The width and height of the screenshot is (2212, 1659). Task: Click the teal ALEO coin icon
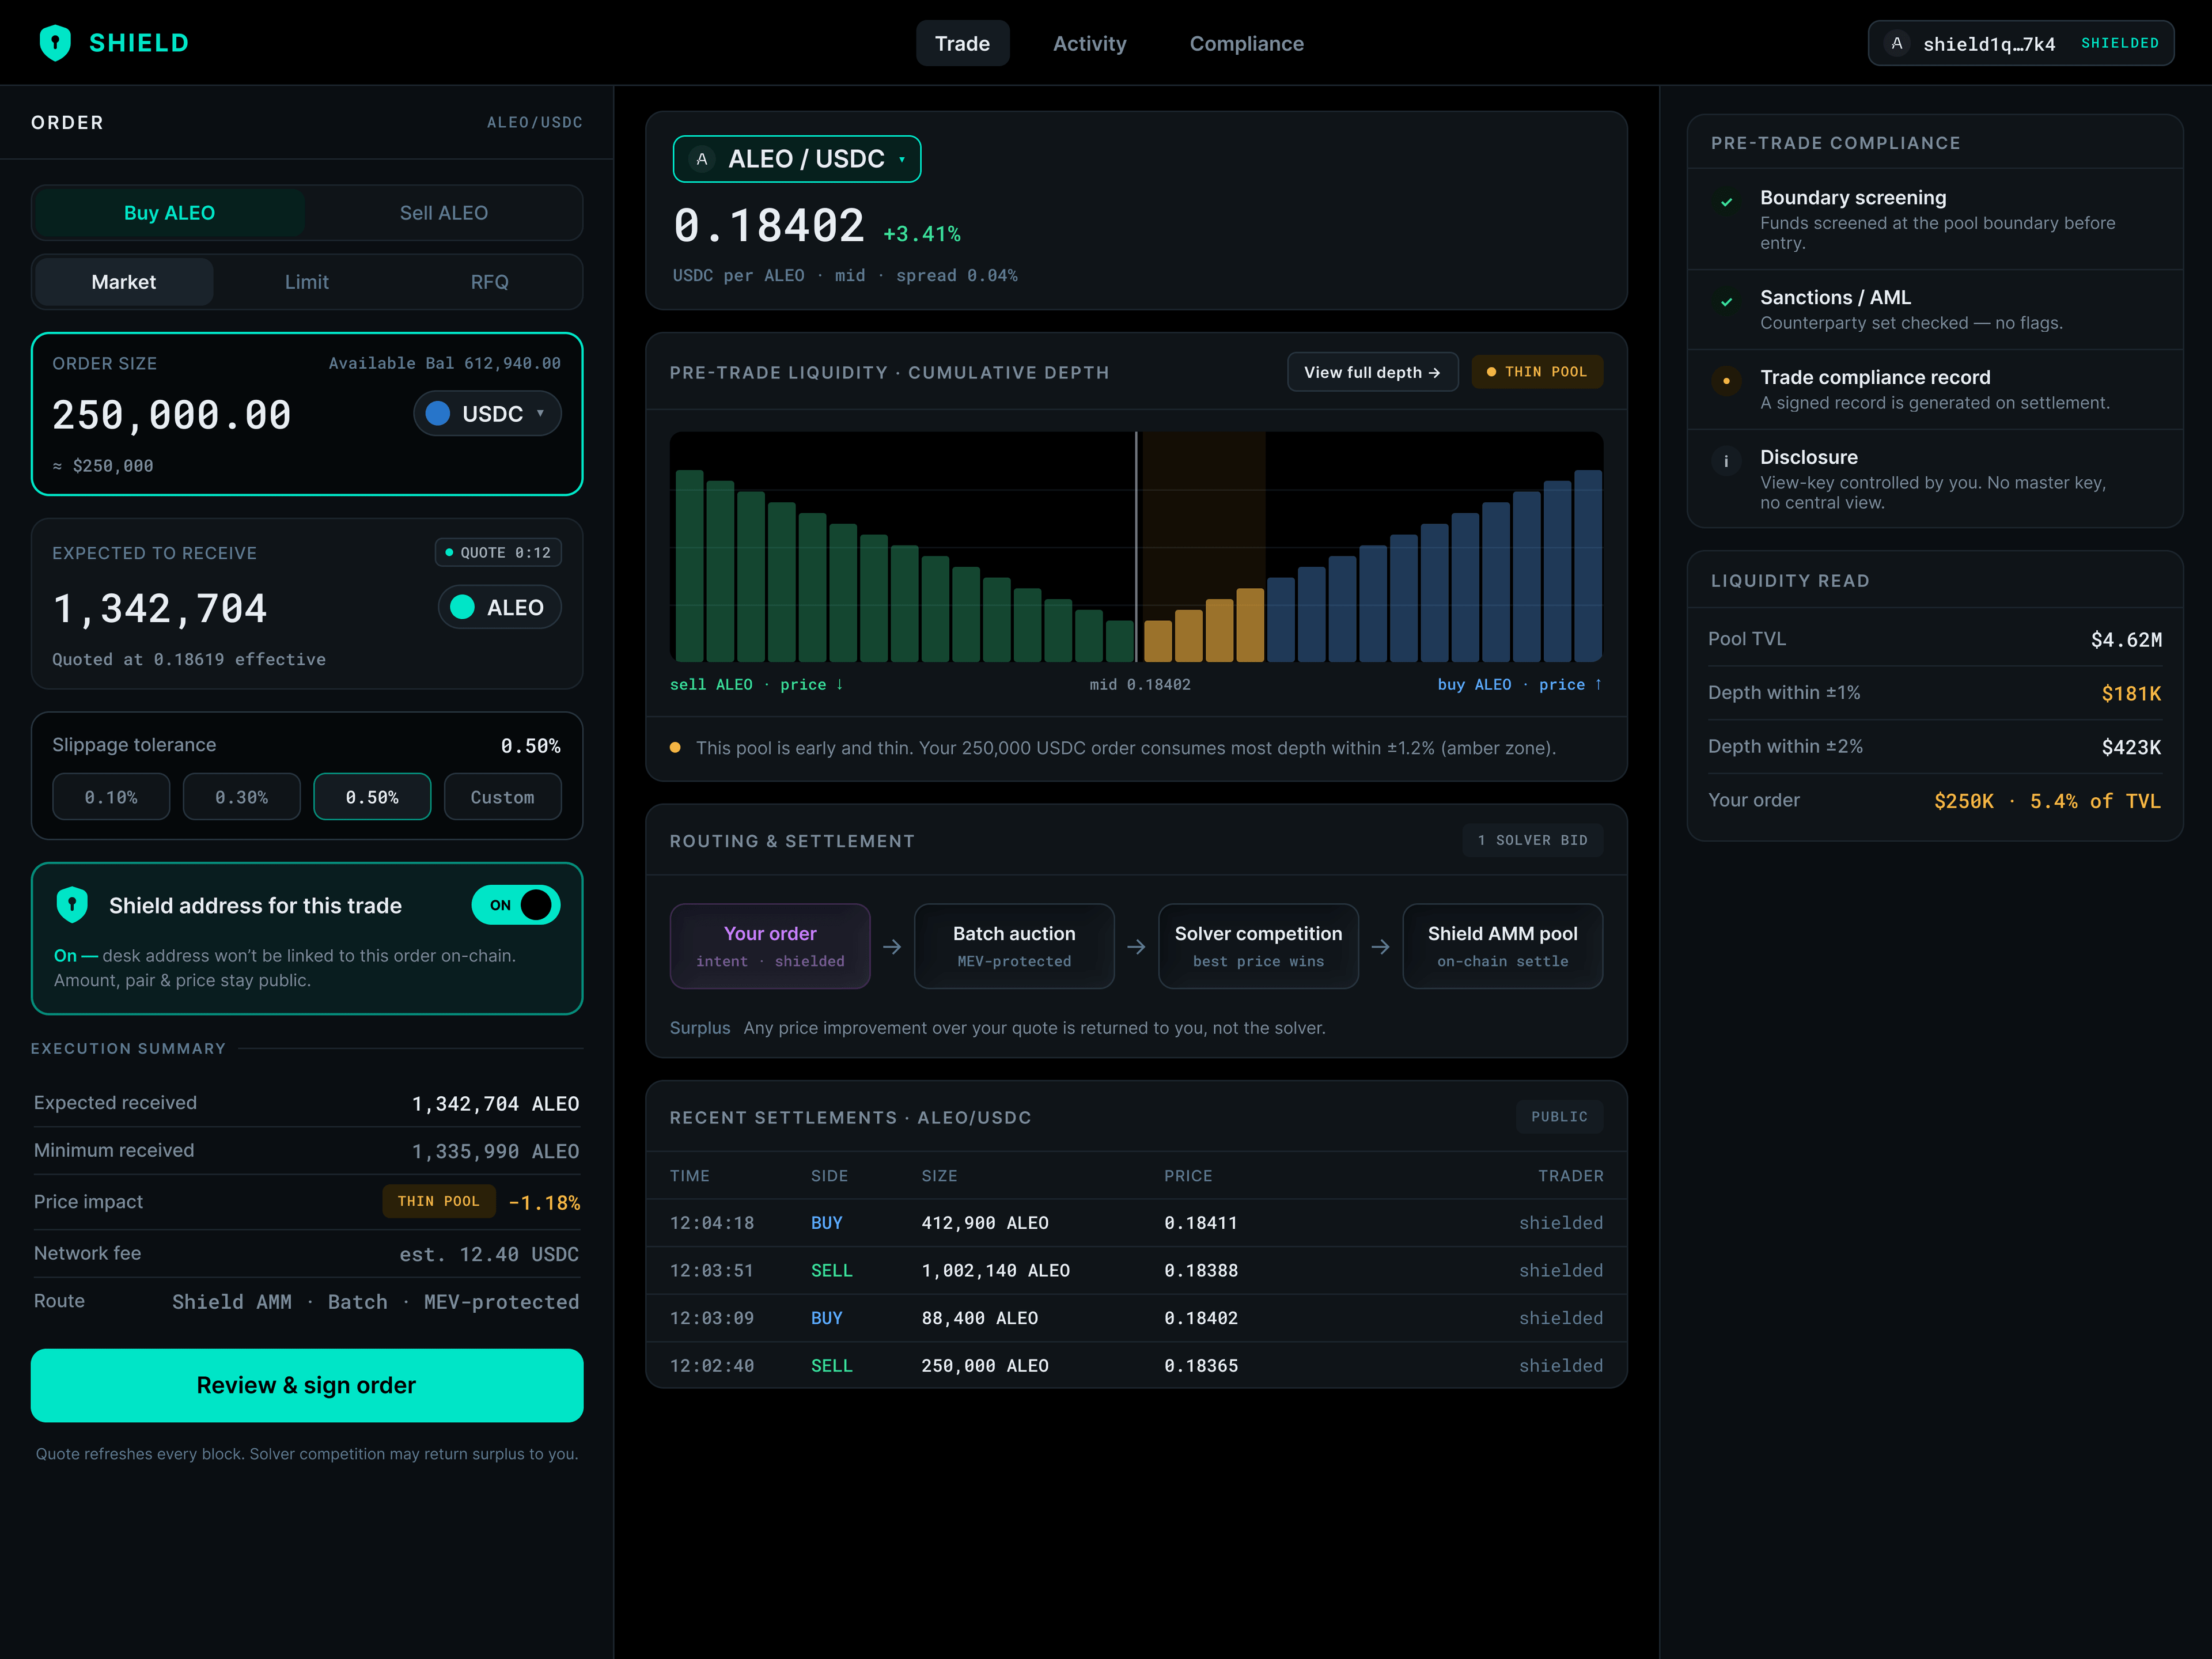tap(462, 607)
